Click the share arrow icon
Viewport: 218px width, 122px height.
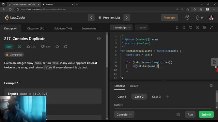pos(66,47)
